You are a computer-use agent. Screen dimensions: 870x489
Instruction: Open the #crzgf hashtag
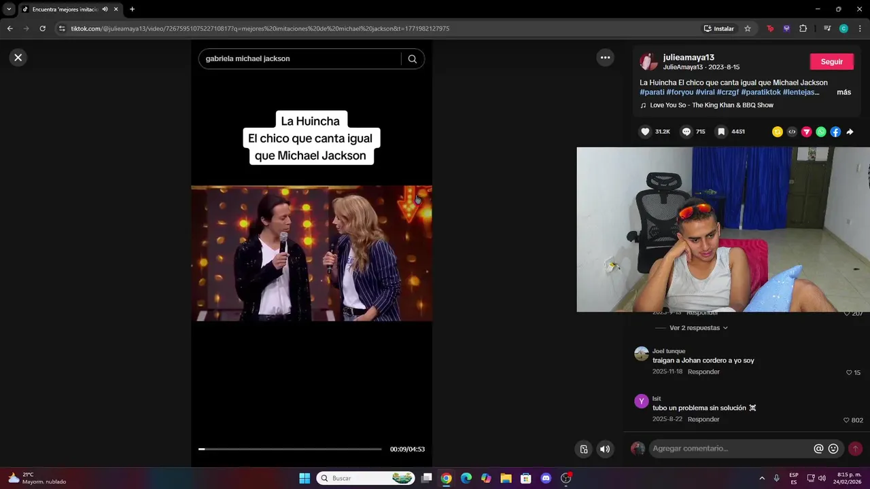[727, 92]
